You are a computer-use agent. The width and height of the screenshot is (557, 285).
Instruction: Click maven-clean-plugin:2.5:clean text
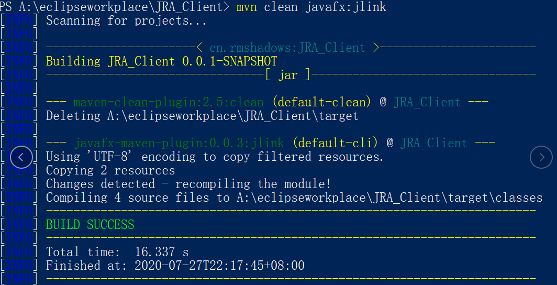[x=169, y=102]
